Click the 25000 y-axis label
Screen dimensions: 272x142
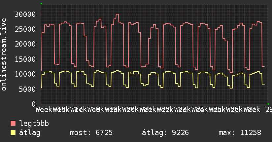coord(25,29)
